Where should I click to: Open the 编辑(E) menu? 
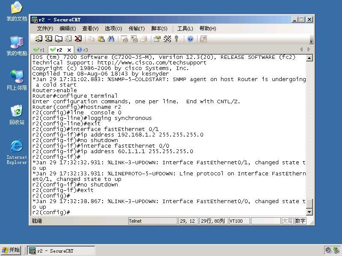(68, 29)
